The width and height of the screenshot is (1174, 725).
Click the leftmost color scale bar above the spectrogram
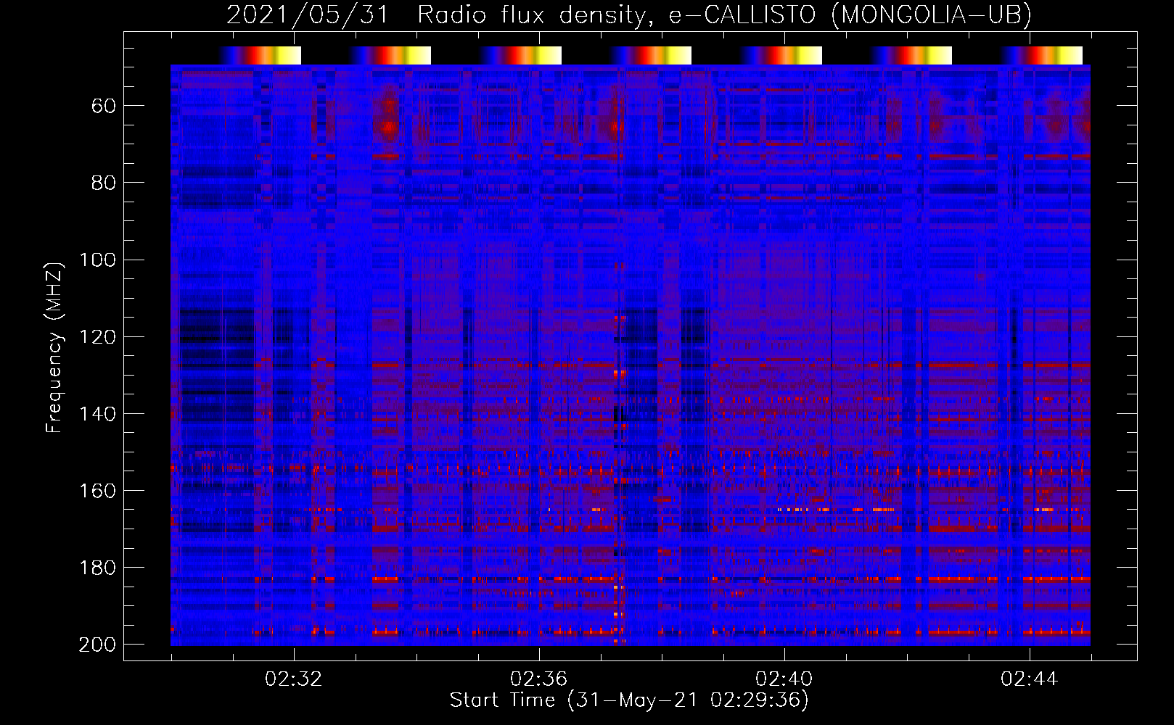pyautogui.click(x=260, y=55)
